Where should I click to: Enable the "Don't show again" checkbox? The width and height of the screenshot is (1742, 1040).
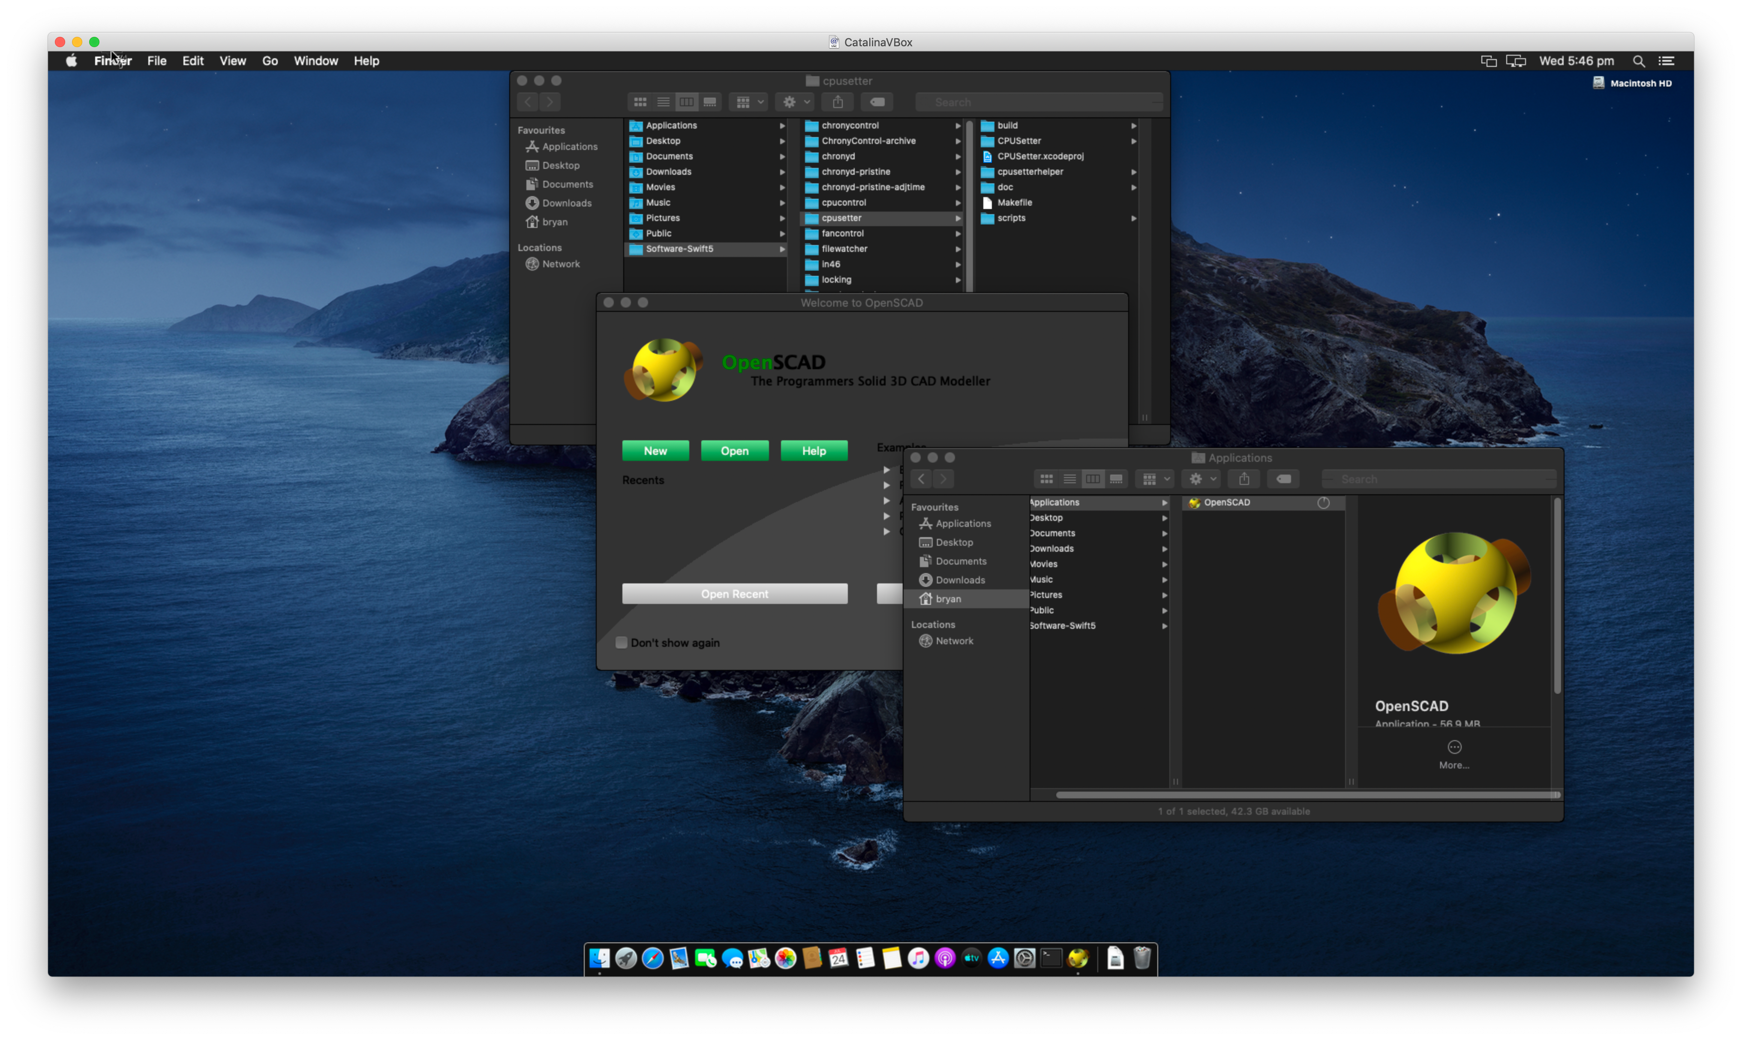coord(622,643)
